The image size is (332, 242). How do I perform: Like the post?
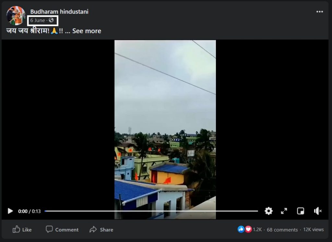pyautogui.click(x=22, y=230)
